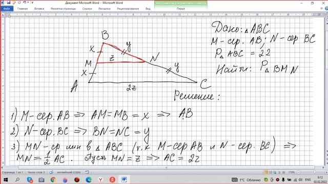Image resolution: width=328 pixels, height=184 pixels.
Task: Open the clock showing 9:12
Action: [320, 179]
